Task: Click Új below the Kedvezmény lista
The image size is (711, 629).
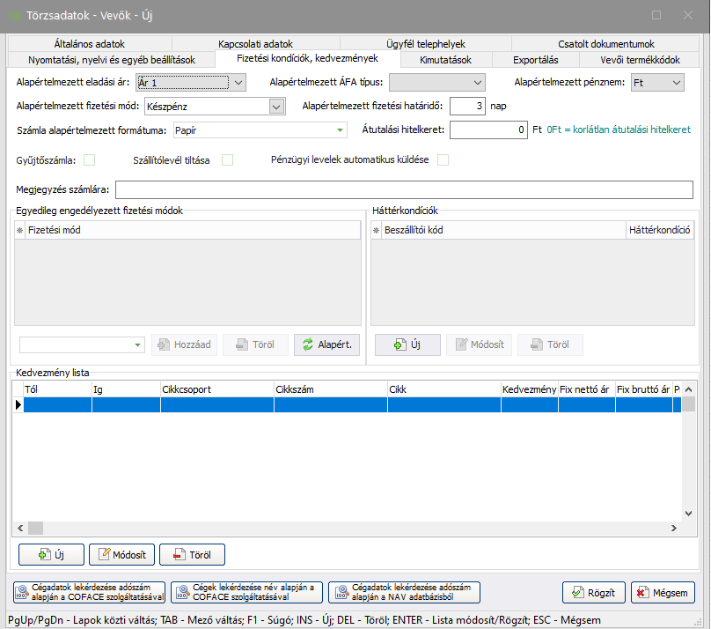Action: (51, 554)
